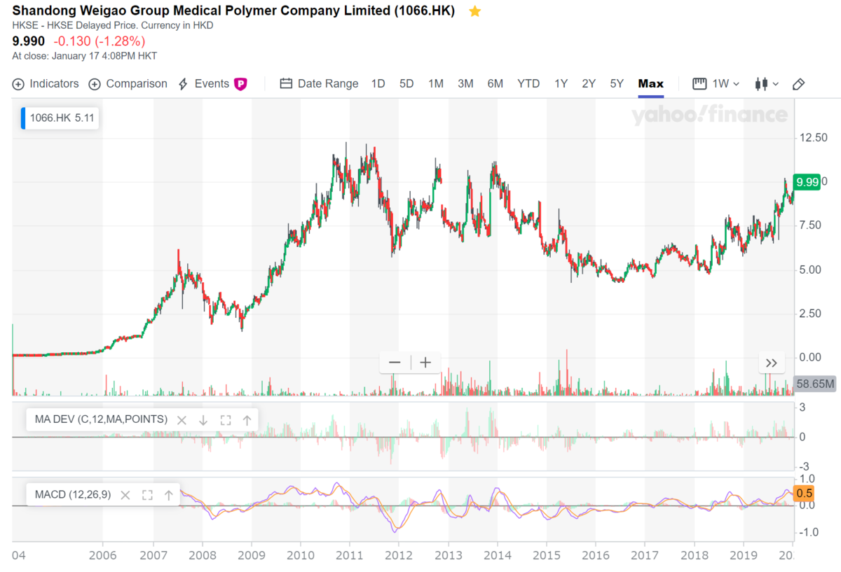Move the MA DEV panel up
The width and height of the screenshot is (841, 572).
coord(247,420)
